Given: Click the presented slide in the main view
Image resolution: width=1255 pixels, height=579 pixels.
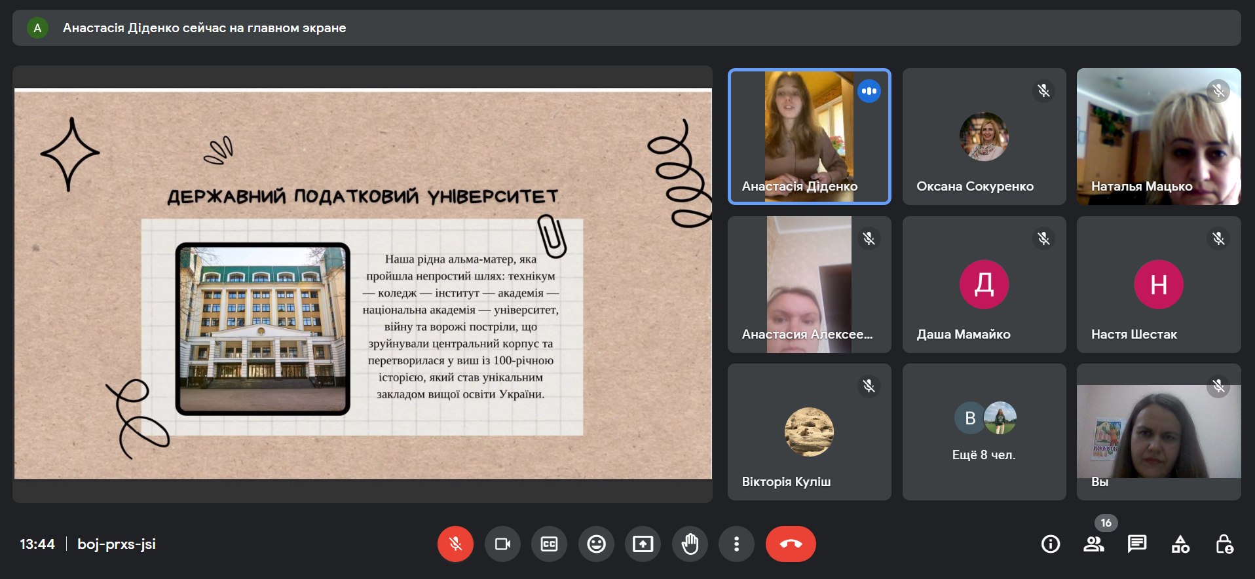Looking at the screenshot, I should click(x=363, y=284).
